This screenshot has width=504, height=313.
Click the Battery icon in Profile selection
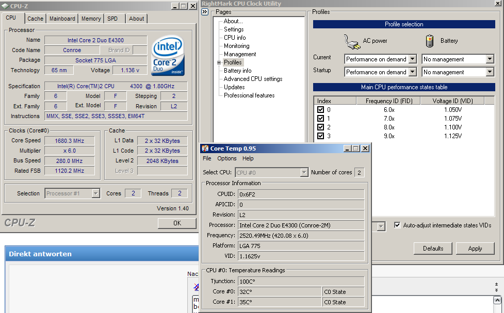(x=430, y=41)
